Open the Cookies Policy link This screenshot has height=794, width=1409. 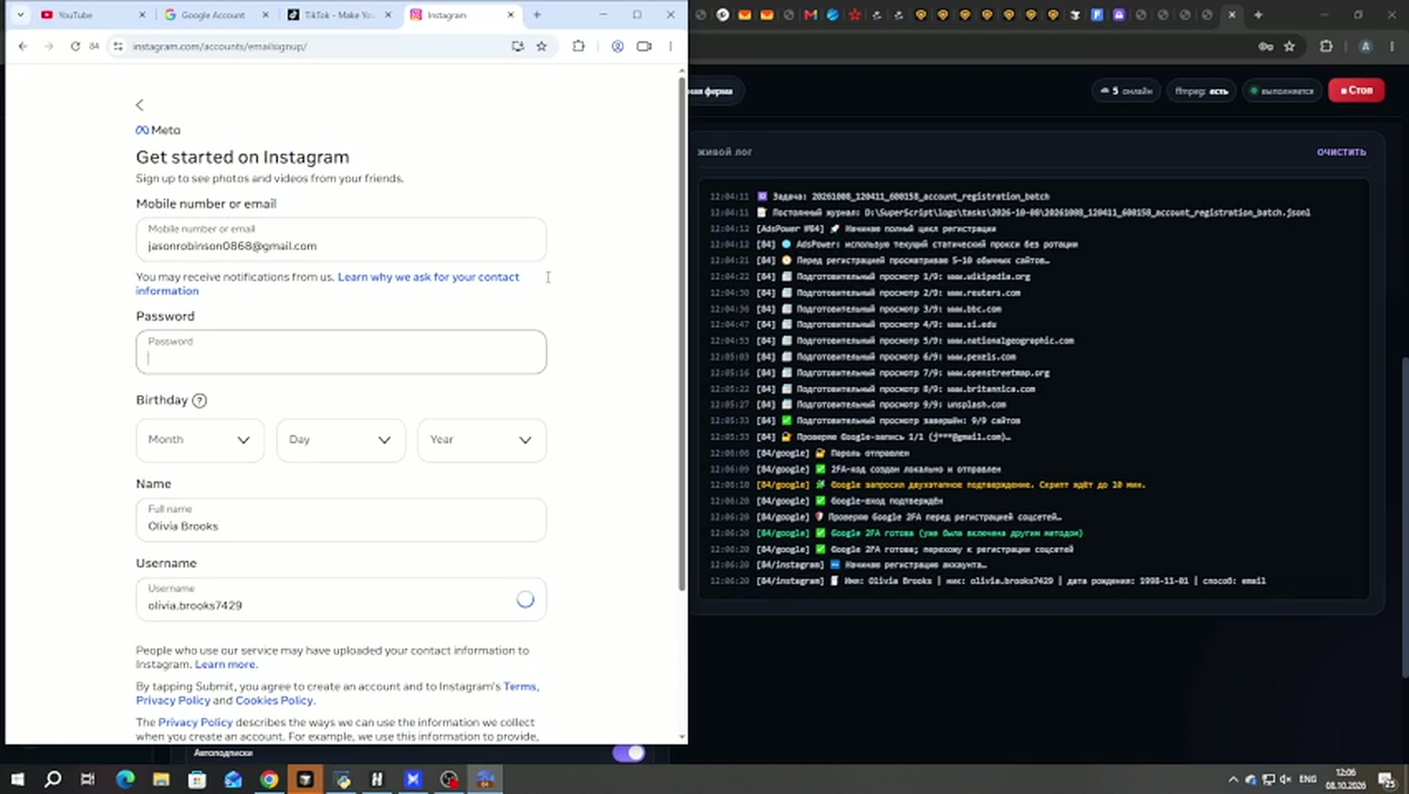(x=274, y=701)
